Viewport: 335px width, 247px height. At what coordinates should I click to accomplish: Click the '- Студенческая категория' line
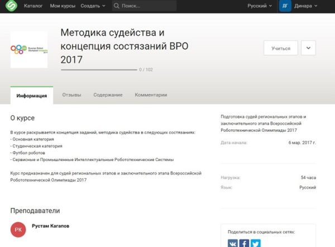coord(36,146)
